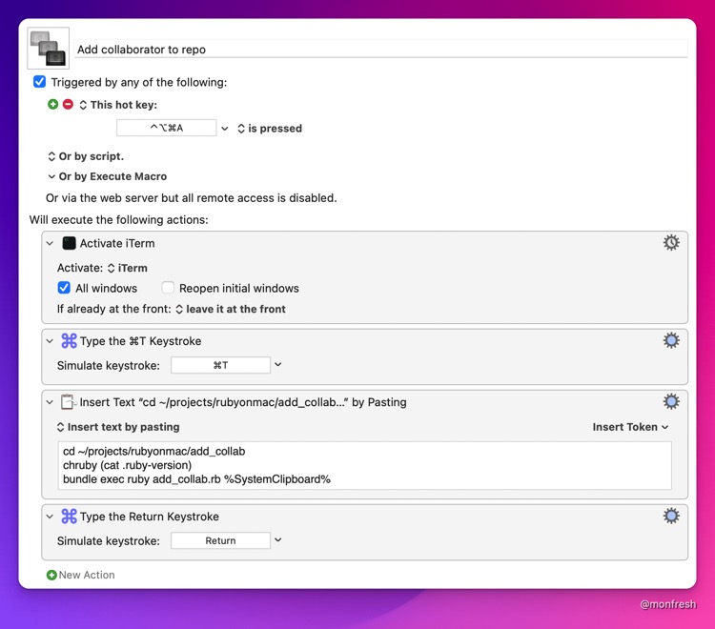The image size is (715, 629).
Task: Click the red minus to remove trigger
Action: coord(68,104)
